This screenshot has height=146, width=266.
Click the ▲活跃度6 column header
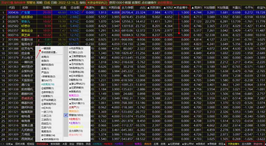(154, 8)
